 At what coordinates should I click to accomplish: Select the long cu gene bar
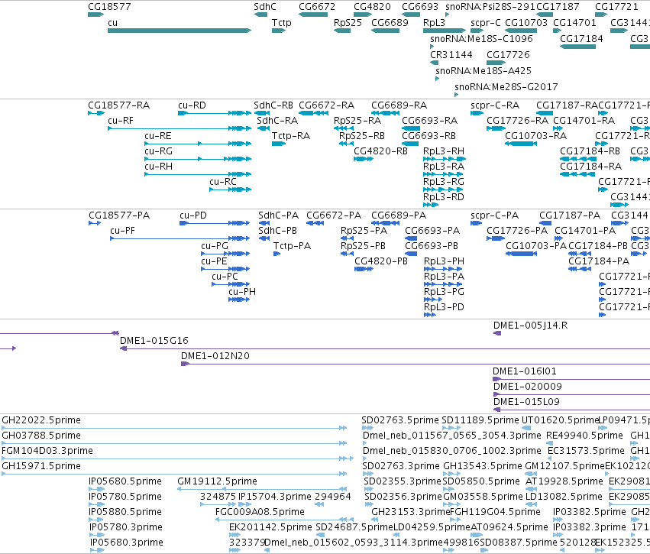pos(179,31)
